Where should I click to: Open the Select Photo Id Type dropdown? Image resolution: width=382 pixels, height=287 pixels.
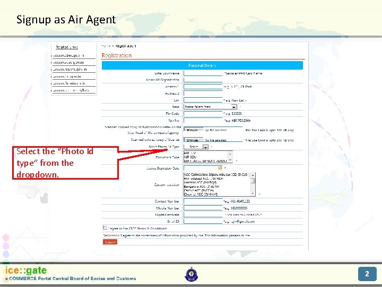(196, 147)
